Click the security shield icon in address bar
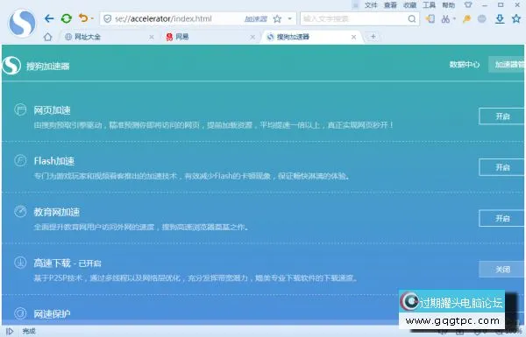Viewport: 526px width, 337px height. pos(107,18)
